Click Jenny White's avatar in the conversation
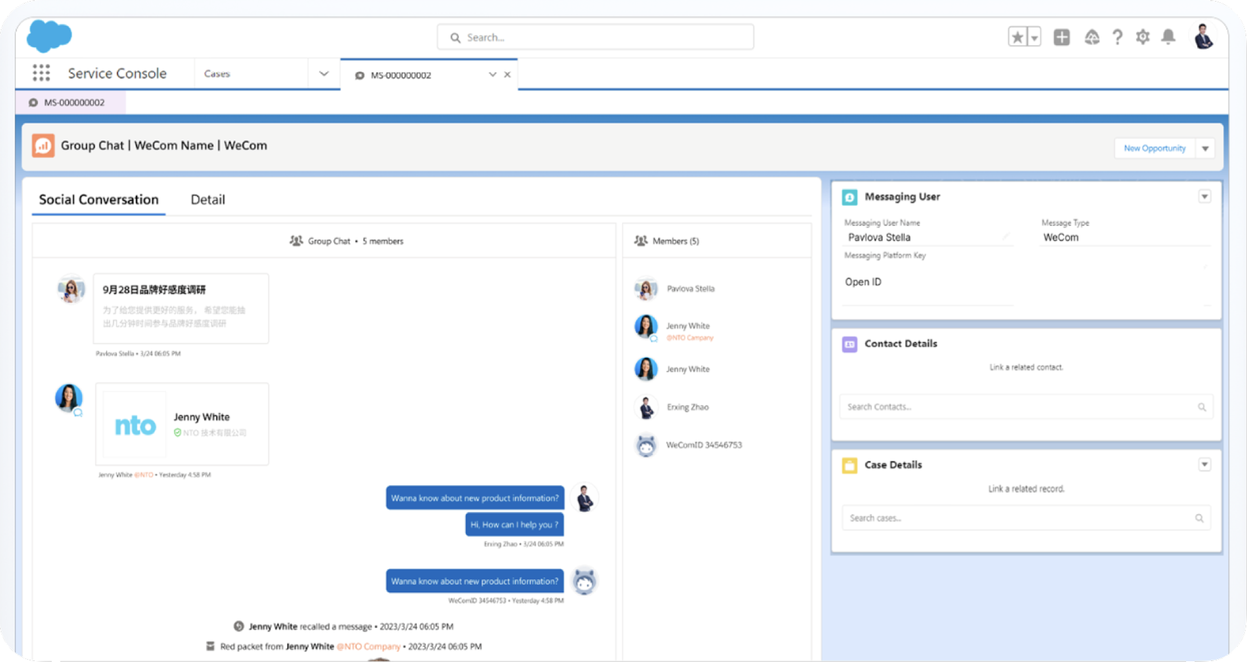This screenshot has width=1247, height=662. (69, 398)
